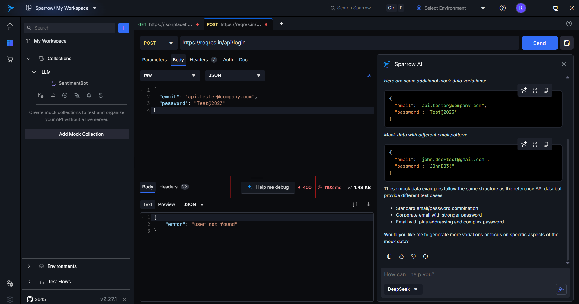Expand the Environments section
Viewport: 579px width, 304px height.
(29, 266)
